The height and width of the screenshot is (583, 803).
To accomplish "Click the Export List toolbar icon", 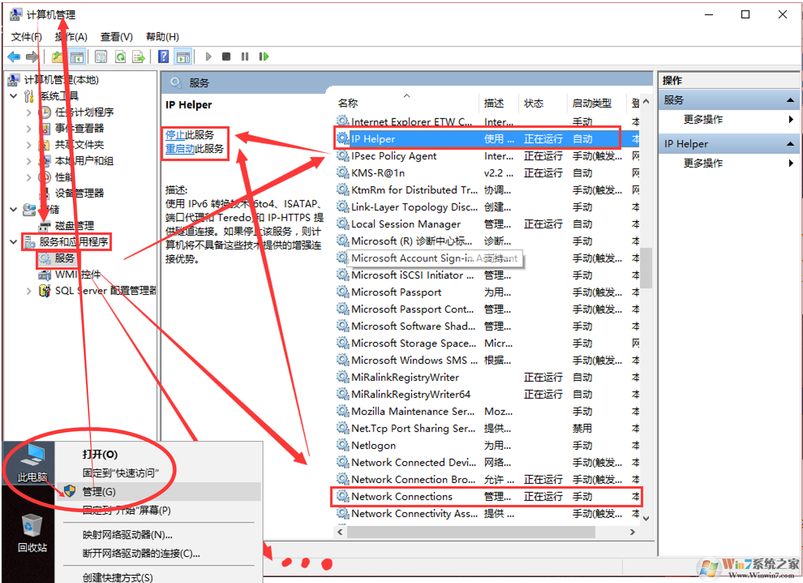I will click(138, 57).
